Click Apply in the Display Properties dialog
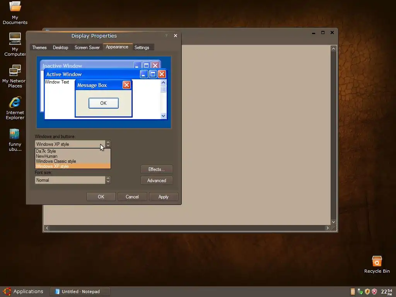 tap(164, 197)
